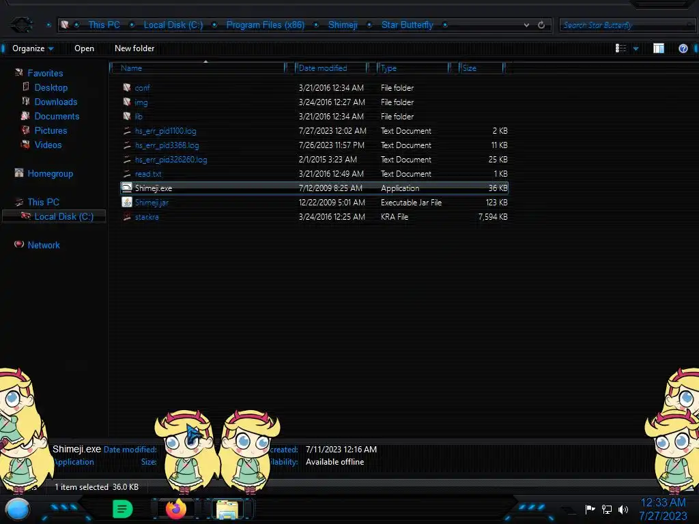The image size is (699, 524).
Task: Open the Start orb button
Action: pyautogui.click(x=17, y=509)
